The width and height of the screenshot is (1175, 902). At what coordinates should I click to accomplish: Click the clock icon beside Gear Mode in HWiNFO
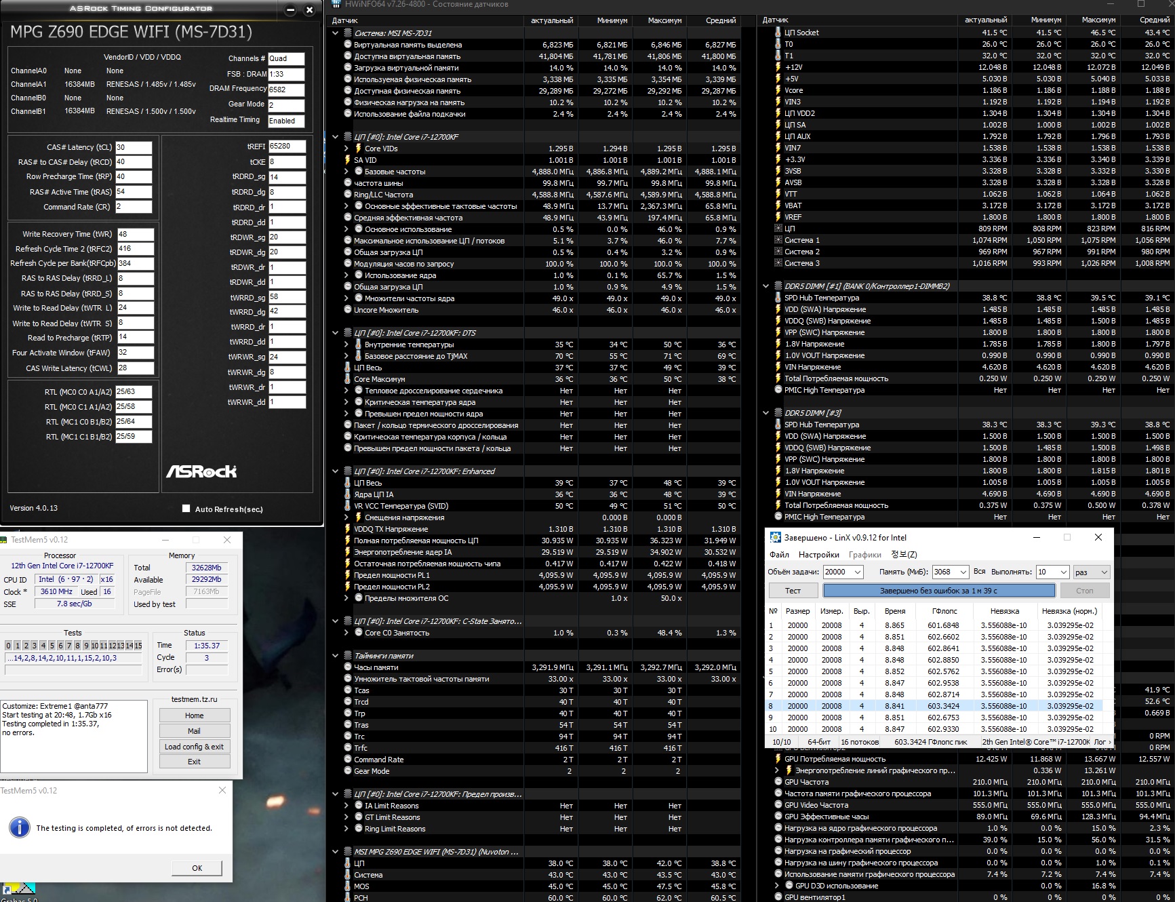347,771
